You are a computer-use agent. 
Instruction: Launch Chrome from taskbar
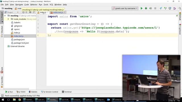[x=20, y=99]
